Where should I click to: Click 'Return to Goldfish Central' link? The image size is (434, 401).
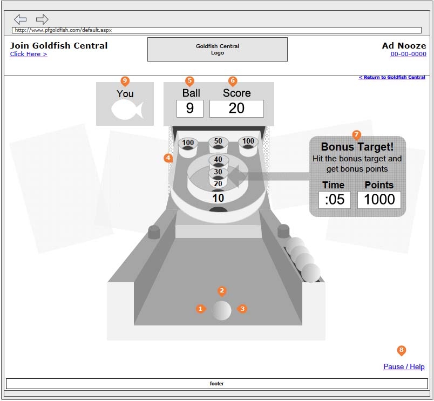click(392, 77)
